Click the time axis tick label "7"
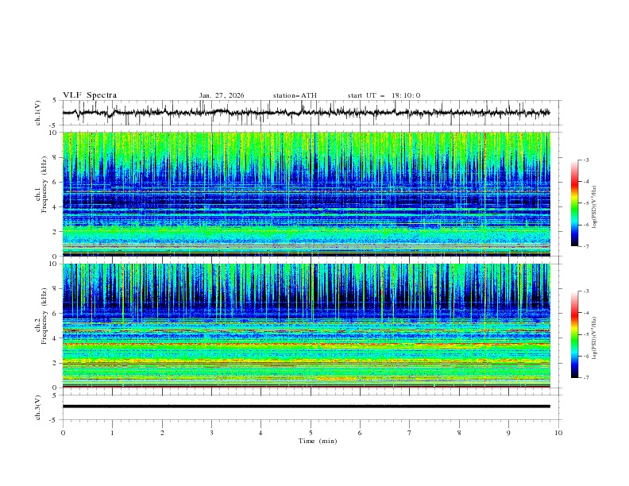The width and height of the screenshot is (629, 486). coord(410,433)
